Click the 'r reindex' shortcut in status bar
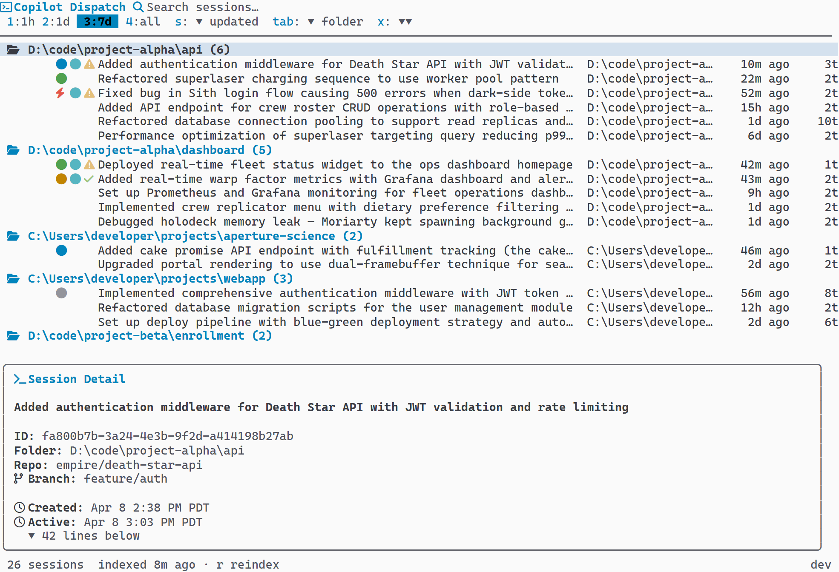 (x=247, y=565)
